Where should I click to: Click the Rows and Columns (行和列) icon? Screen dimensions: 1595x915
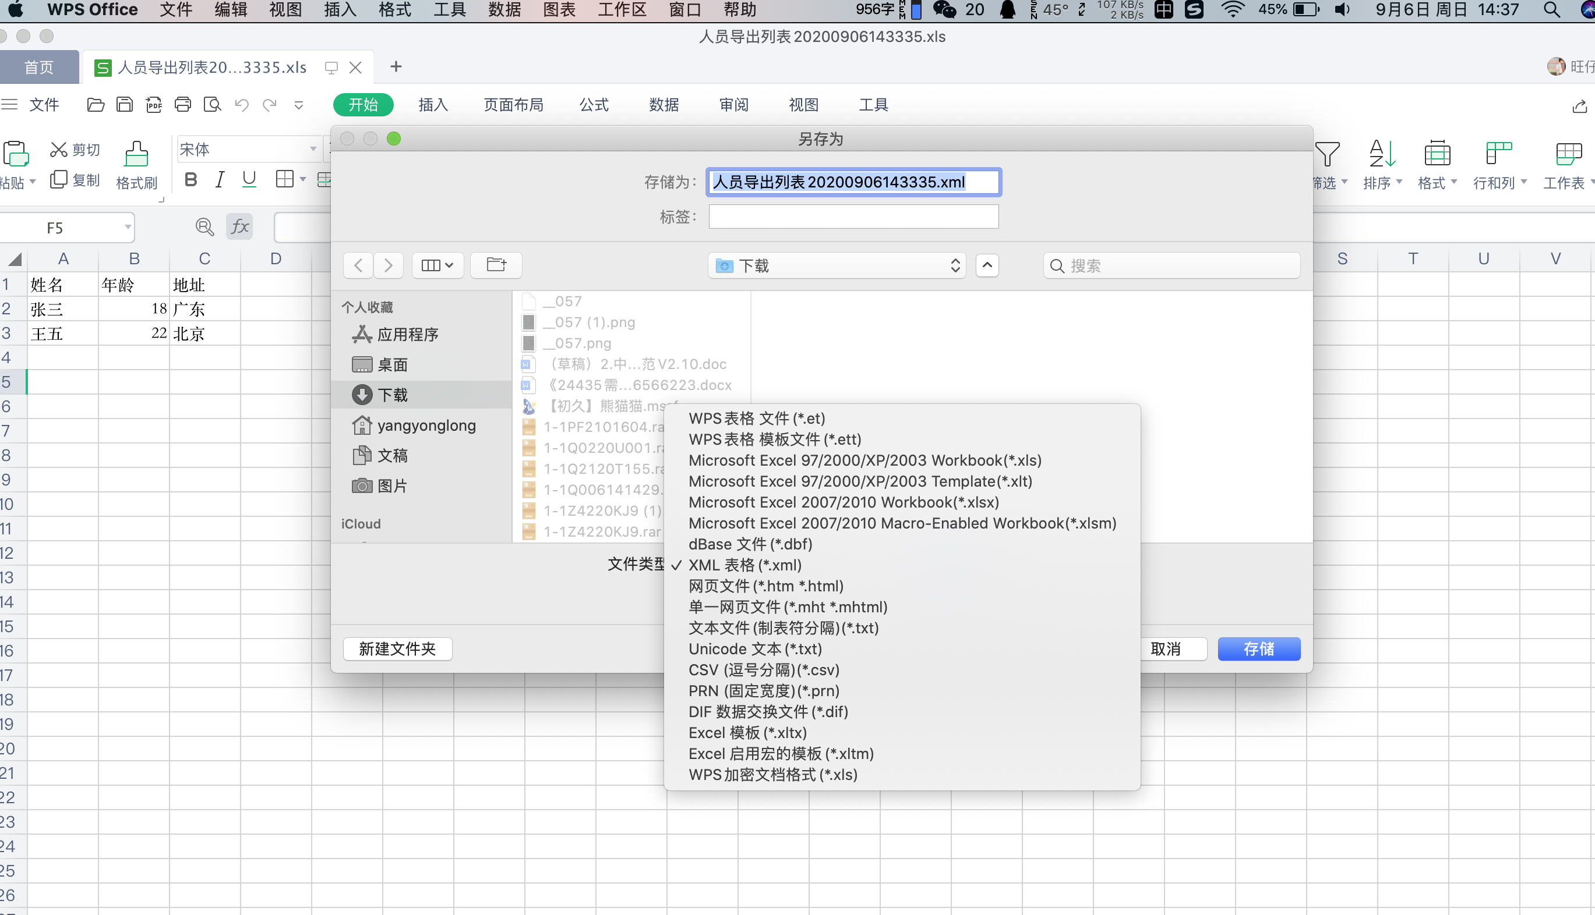coord(1499,153)
